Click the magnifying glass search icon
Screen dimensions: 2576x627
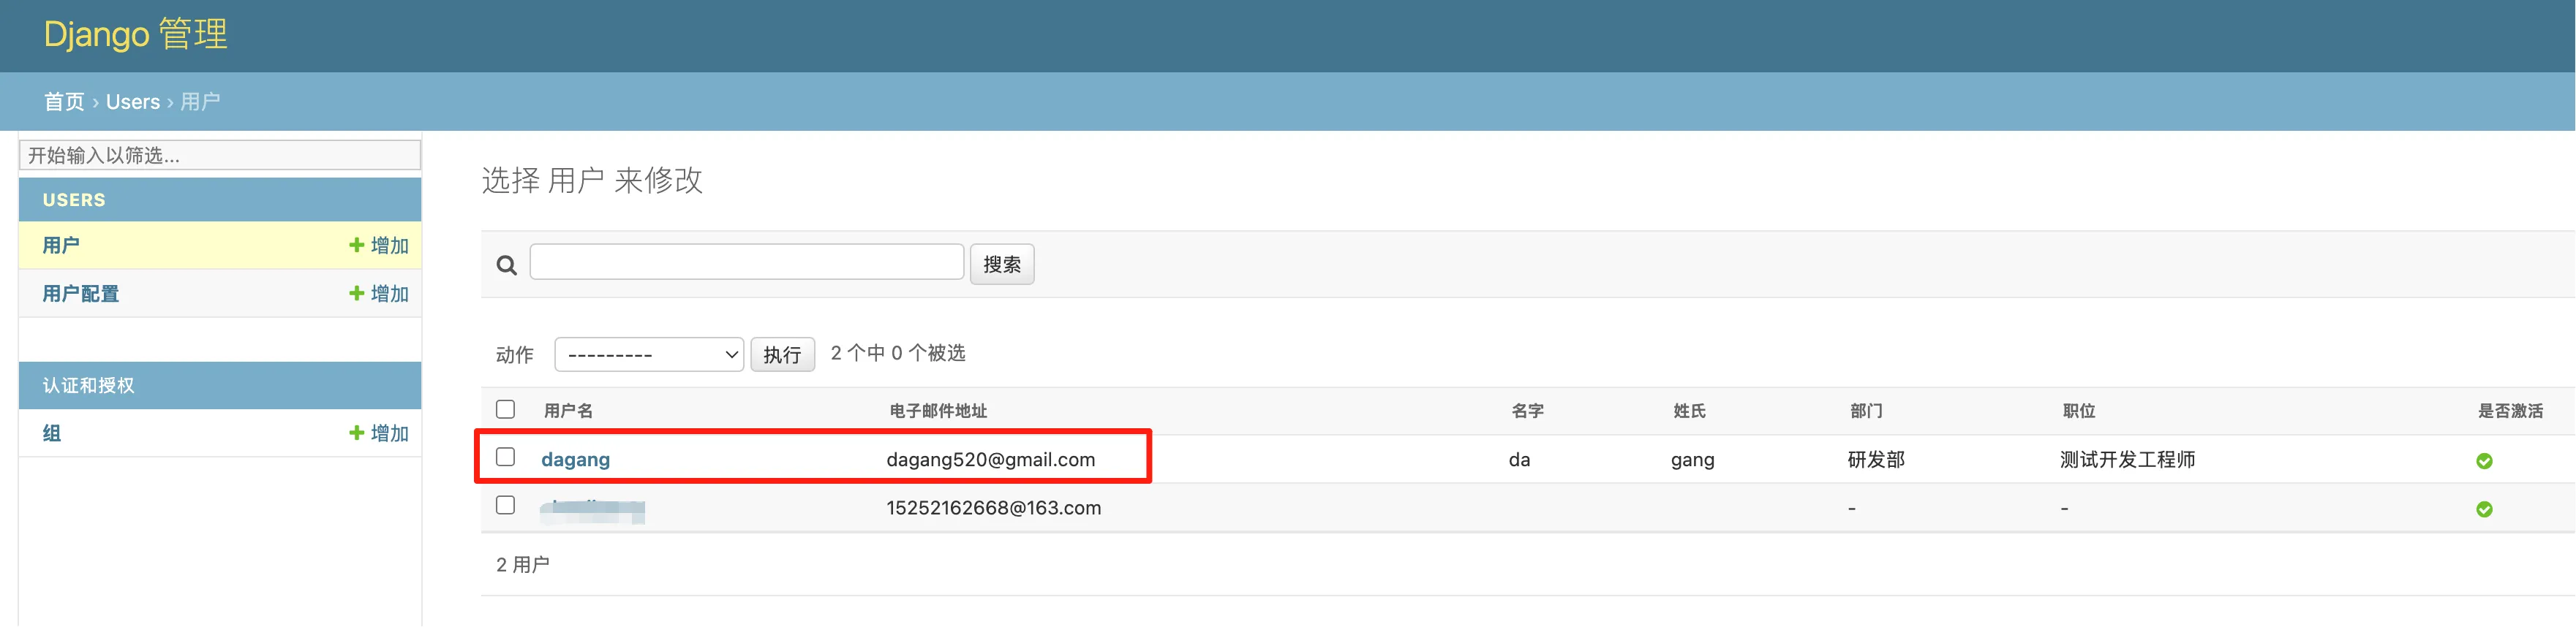pos(506,265)
